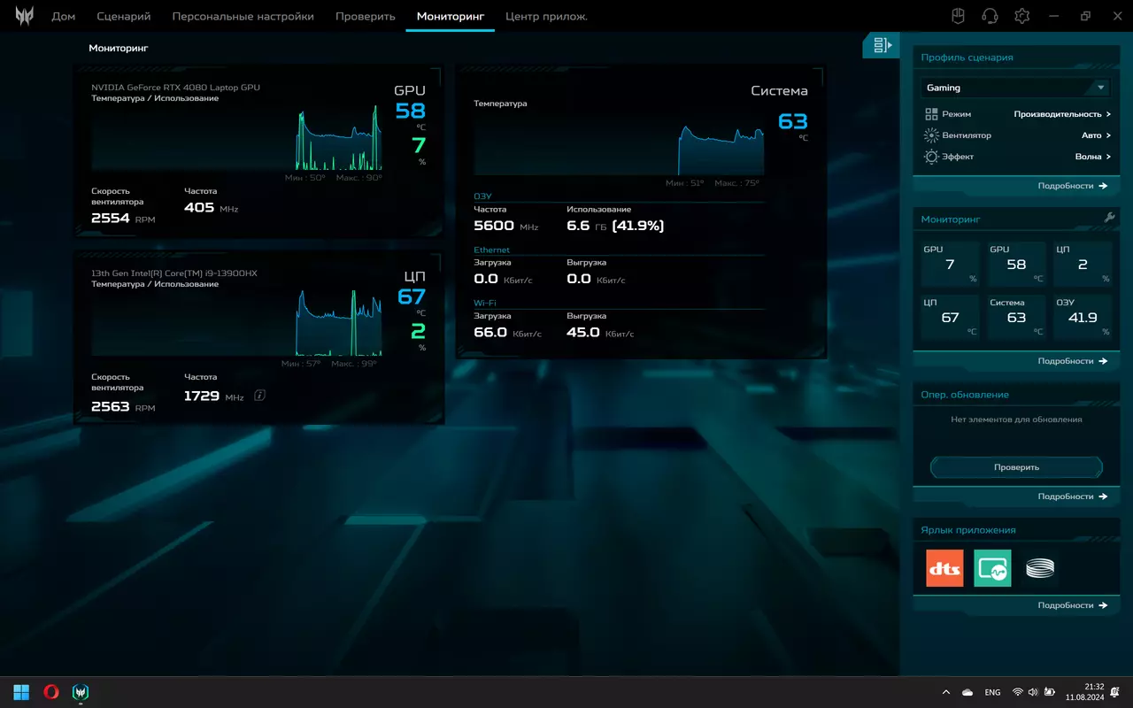Open Opera browser from taskbar

tap(51, 692)
